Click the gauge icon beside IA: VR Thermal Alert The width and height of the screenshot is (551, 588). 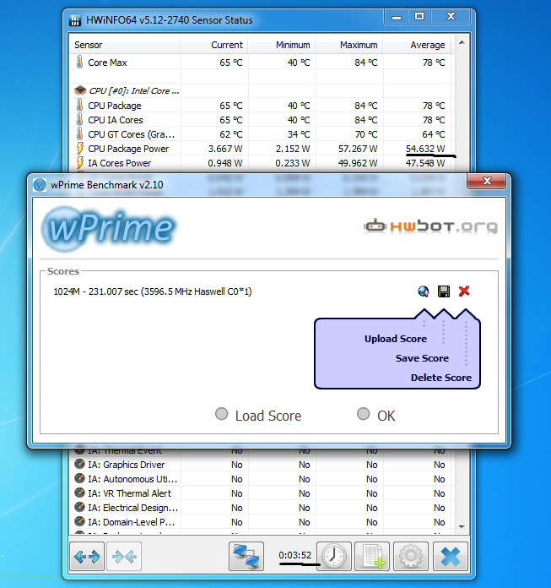coord(79,493)
